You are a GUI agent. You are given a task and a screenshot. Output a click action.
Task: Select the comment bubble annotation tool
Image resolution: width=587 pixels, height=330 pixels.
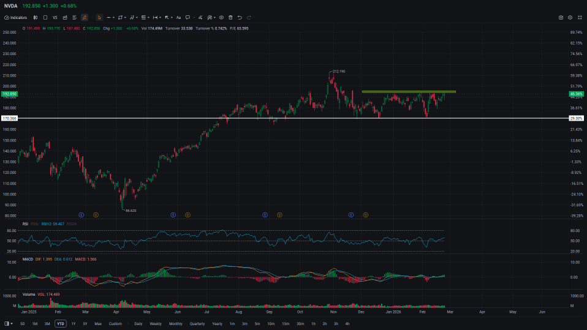coord(188,18)
